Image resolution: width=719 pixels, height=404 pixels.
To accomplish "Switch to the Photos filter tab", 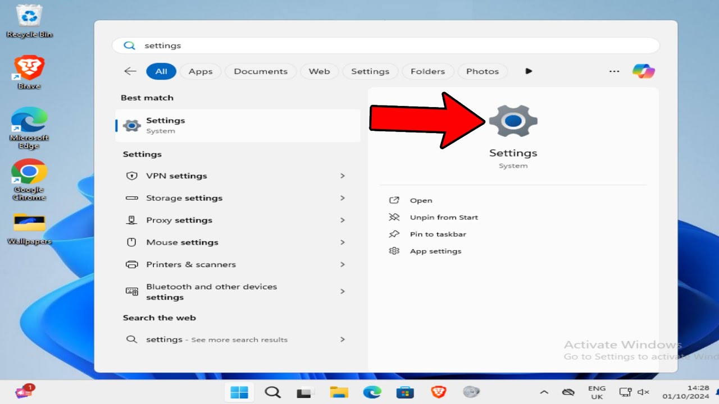I will pos(483,71).
